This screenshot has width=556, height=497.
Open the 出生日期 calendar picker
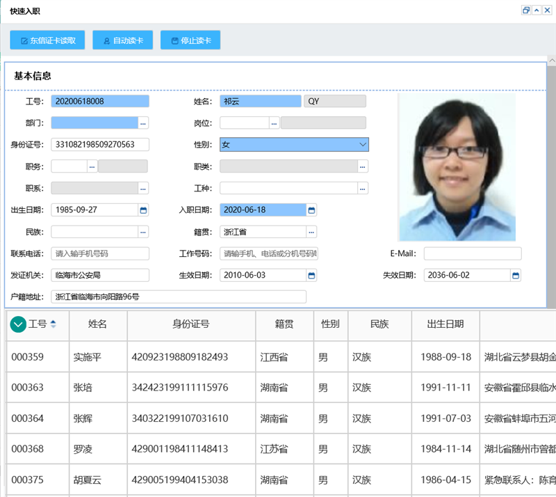tap(142, 210)
